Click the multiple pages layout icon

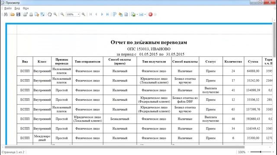114,14
